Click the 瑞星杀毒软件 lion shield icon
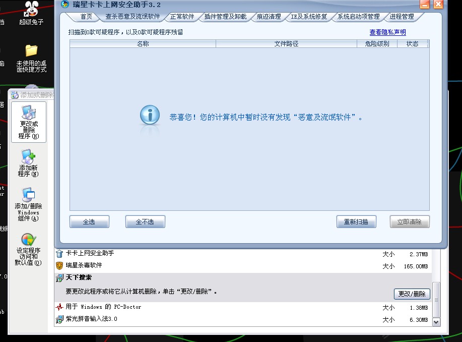Screen dimensions: 462x342 [x=59, y=265]
